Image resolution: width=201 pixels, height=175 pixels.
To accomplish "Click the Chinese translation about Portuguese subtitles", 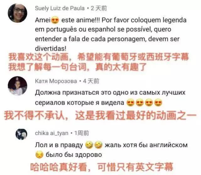I will (98, 62).
